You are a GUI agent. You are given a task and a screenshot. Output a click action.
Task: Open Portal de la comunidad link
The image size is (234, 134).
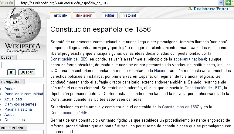[x=24, y=94]
